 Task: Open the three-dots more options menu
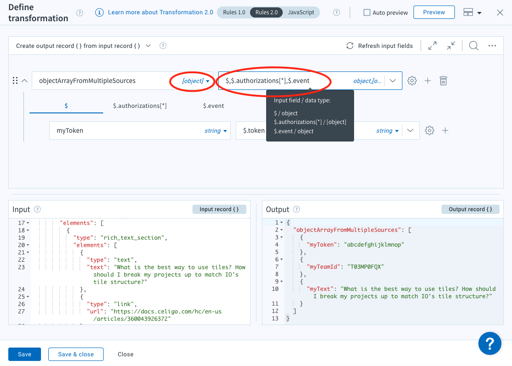click(492, 46)
